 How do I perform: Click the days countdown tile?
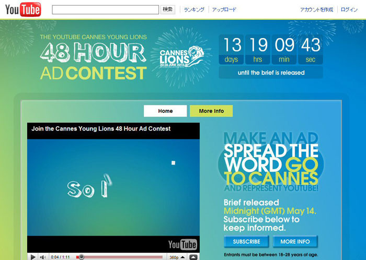(231, 50)
